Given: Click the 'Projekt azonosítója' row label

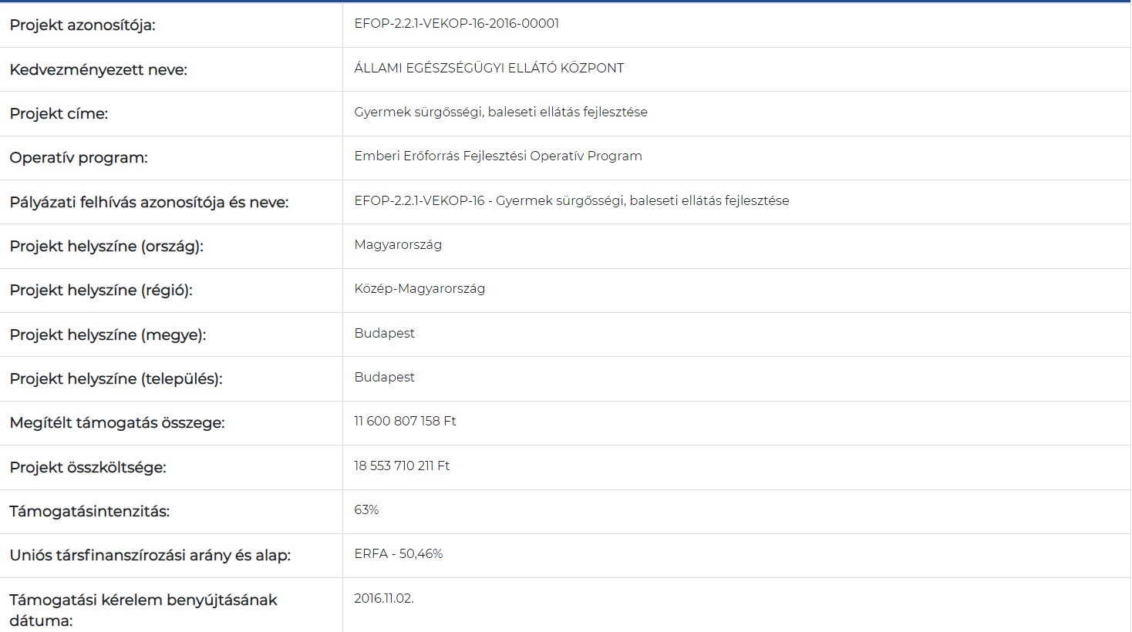Looking at the screenshot, I should coord(83,25).
